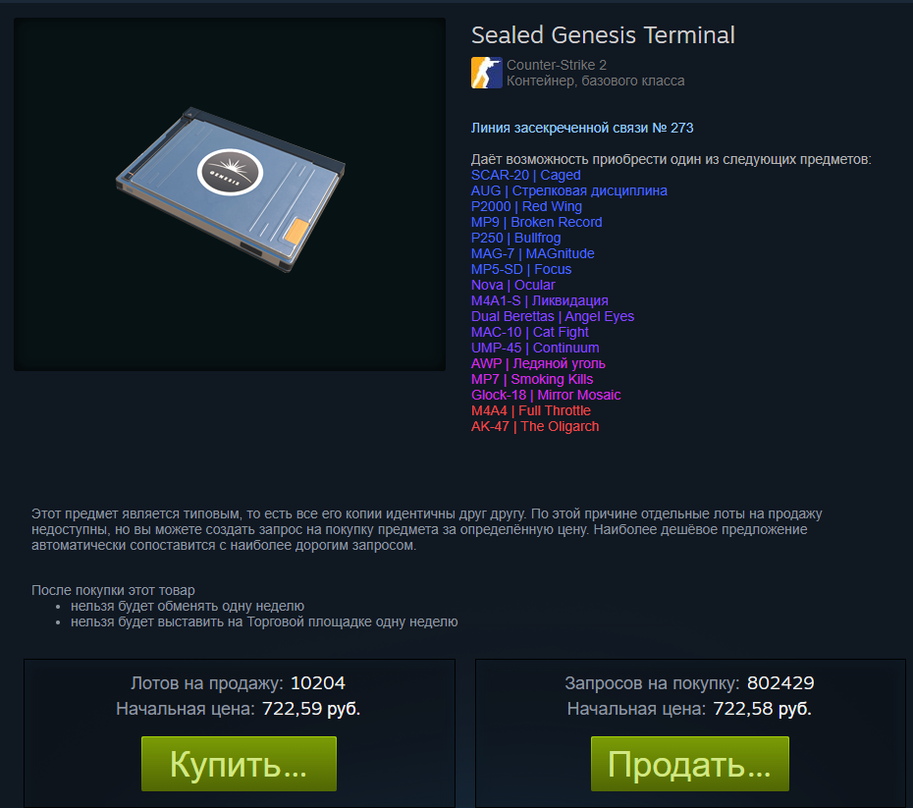This screenshot has width=913, height=808.
Task: Click MP5-SD | Focus link
Action: coord(521,270)
